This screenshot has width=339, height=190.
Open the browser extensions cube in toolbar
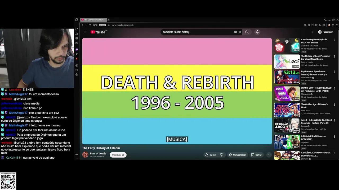tap(333, 25)
